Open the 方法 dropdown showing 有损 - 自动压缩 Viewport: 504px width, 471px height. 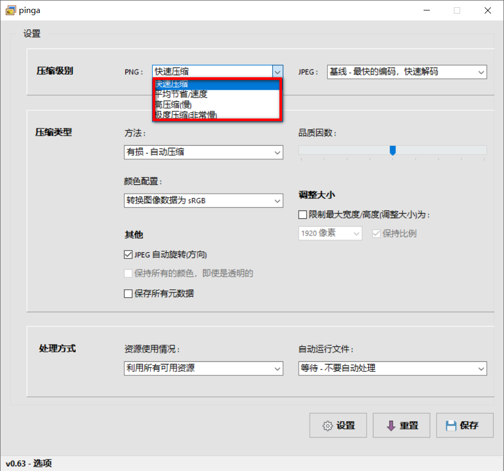[277, 152]
